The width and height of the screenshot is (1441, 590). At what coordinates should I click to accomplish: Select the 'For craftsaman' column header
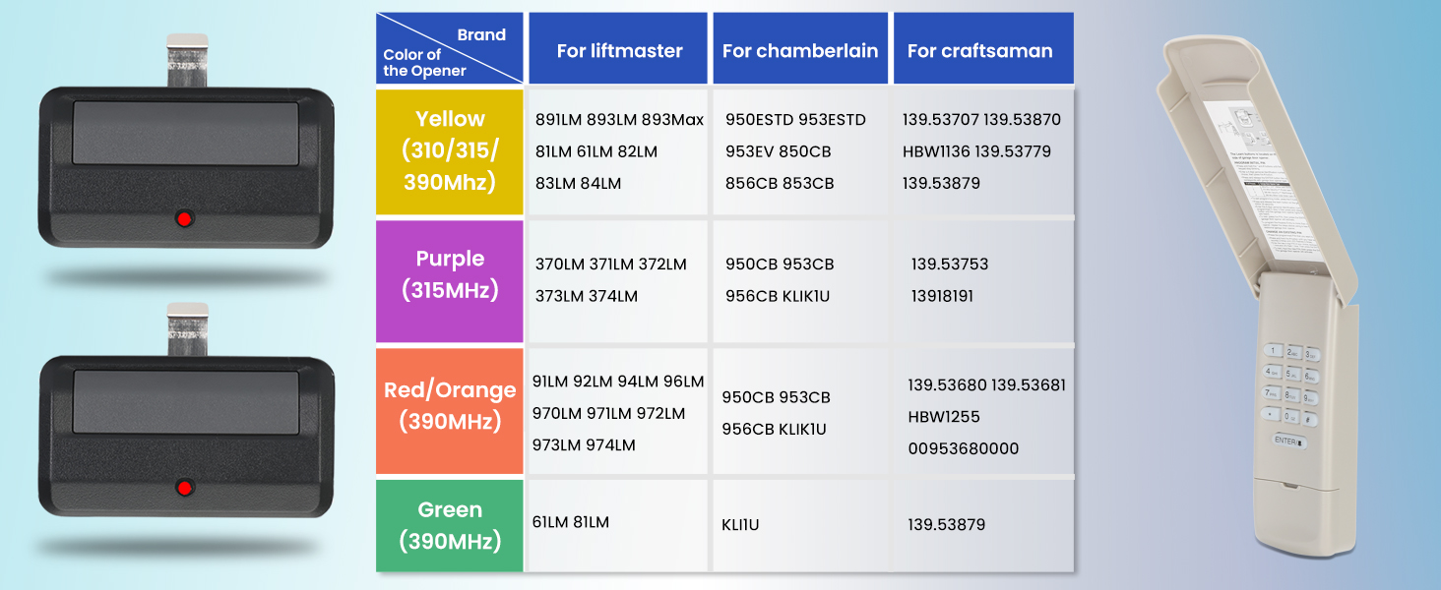point(979,50)
